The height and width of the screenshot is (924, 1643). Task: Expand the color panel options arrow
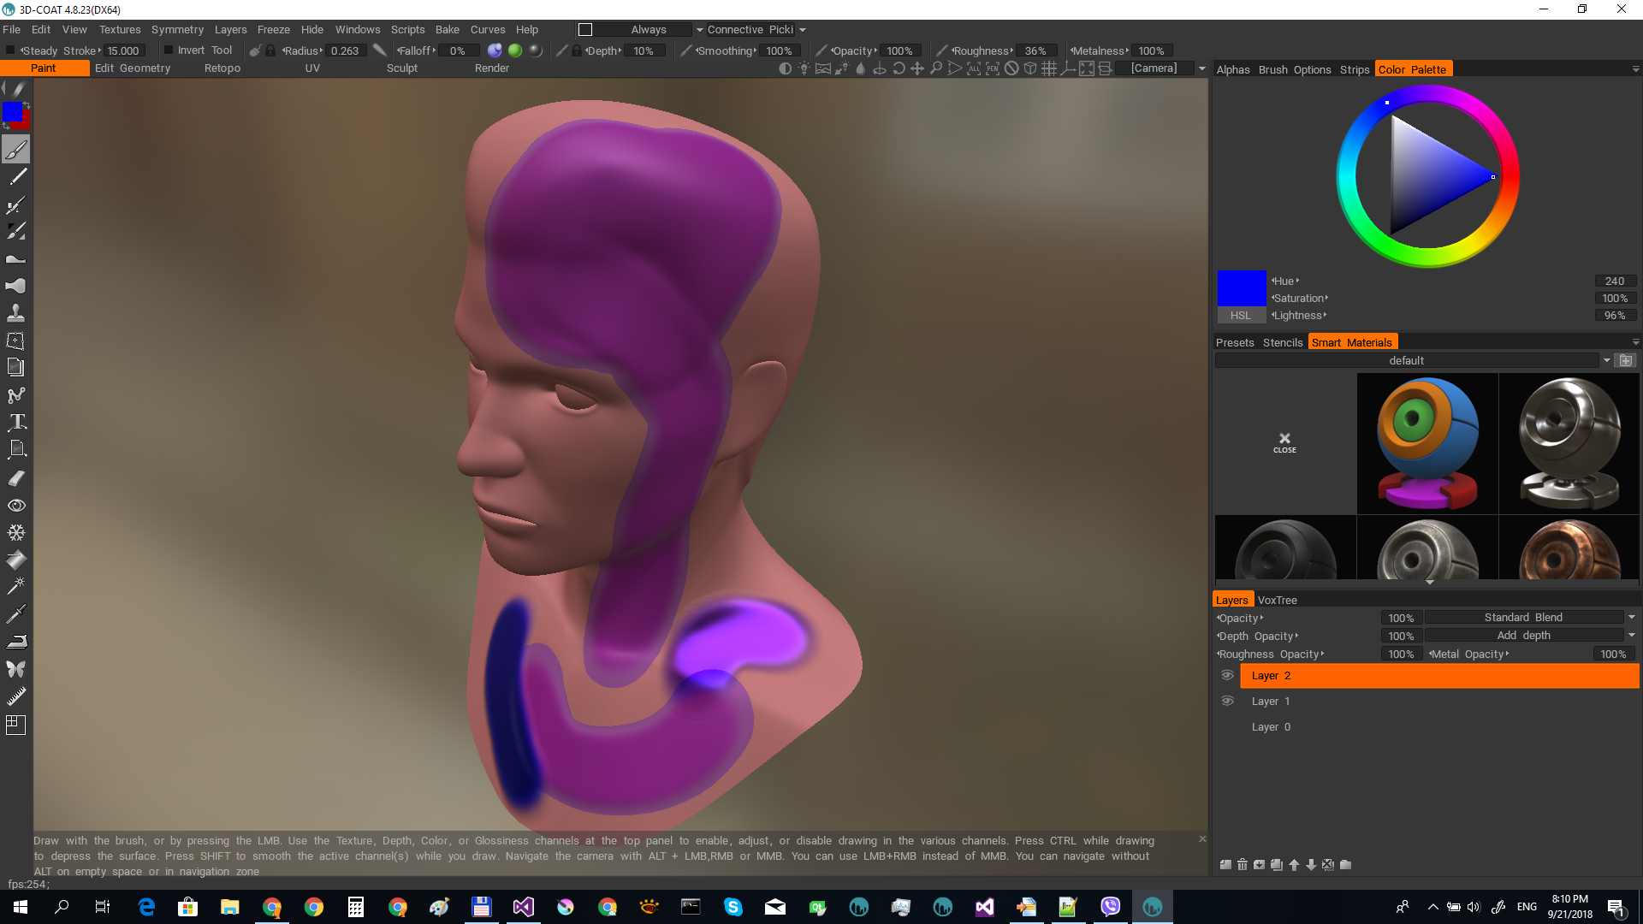click(x=1635, y=70)
